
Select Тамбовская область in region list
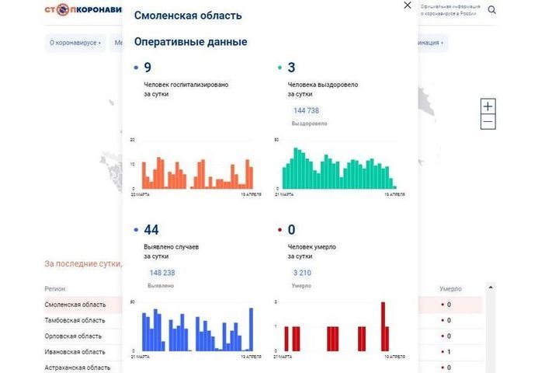tap(75, 320)
